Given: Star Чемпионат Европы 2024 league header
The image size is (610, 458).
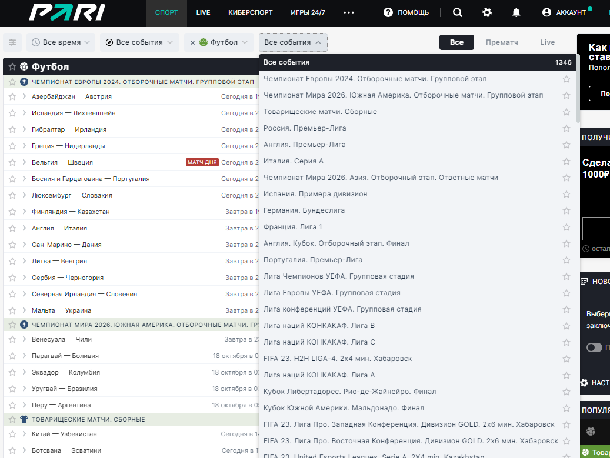Looking at the screenshot, I should [x=12, y=82].
